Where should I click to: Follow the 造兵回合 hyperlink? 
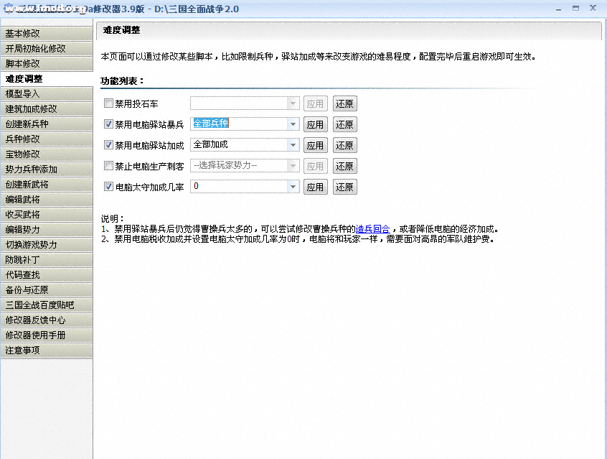pos(372,229)
